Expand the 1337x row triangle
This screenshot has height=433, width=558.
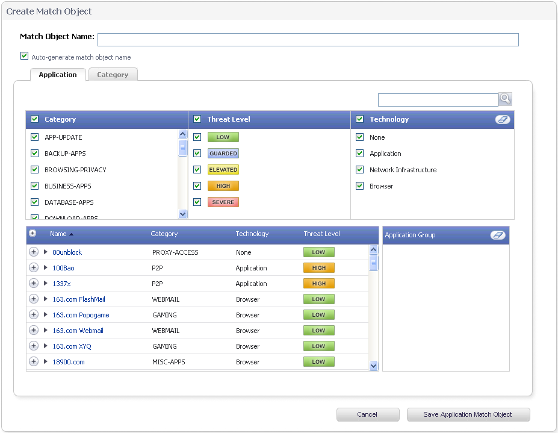[x=46, y=284]
